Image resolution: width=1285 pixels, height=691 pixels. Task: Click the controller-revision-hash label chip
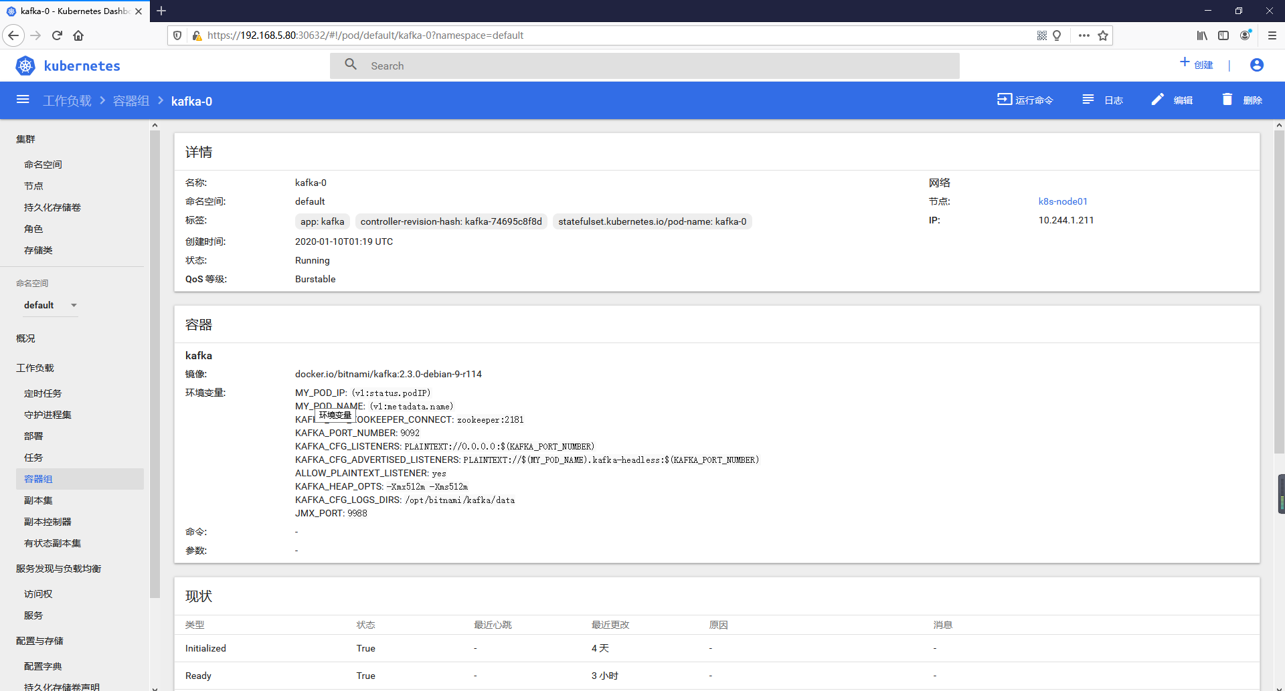[x=451, y=221]
